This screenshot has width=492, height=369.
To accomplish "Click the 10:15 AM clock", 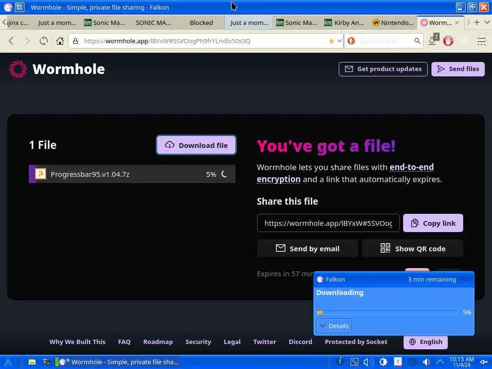I will coord(462,362).
